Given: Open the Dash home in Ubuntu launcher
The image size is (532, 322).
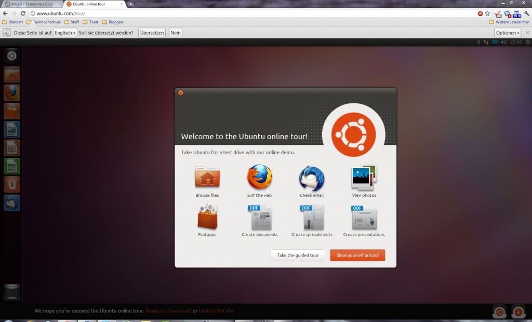Looking at the screenshot, I should (x=12, y=56).
